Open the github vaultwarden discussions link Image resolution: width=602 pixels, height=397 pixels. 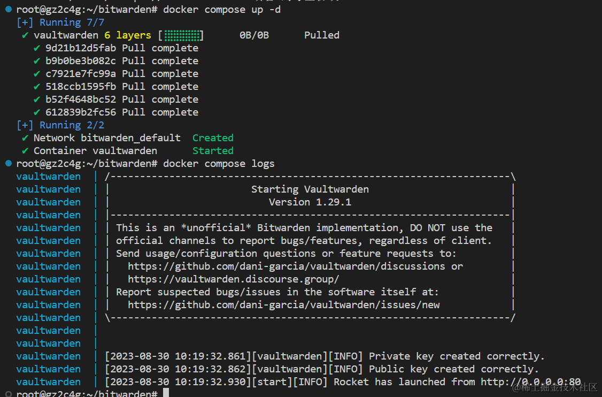point(287,266)
